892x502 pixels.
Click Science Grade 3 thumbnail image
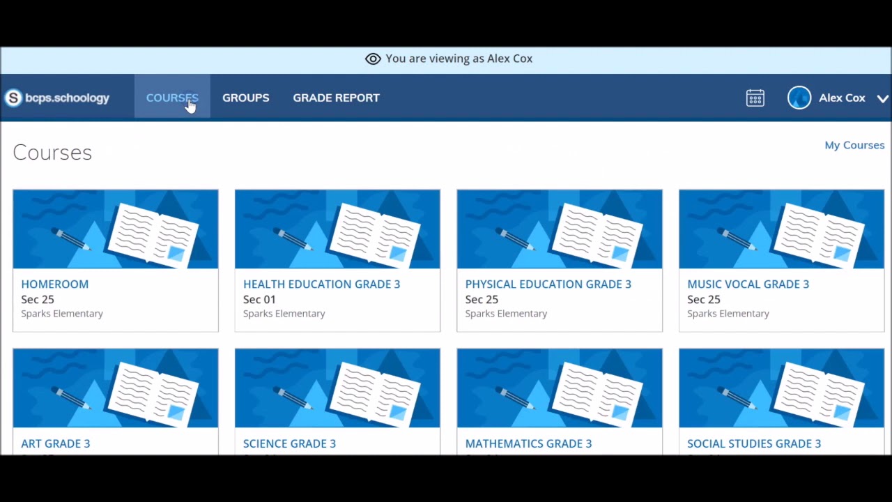(337, 388)
